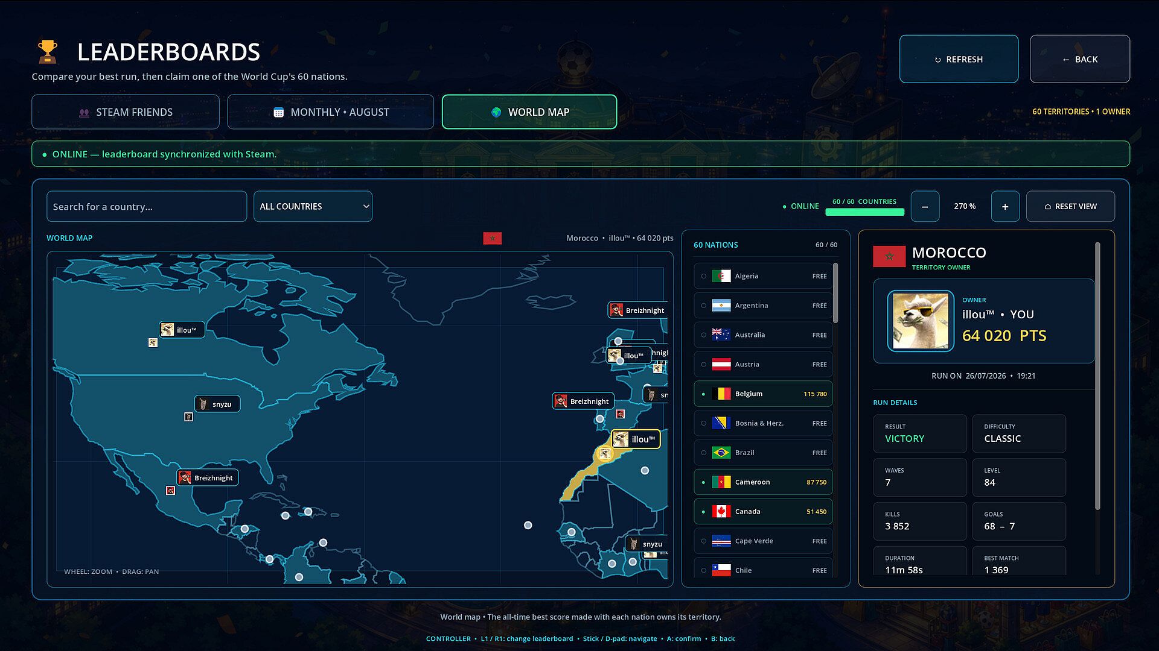Click the Algeria flag icon
The width and height of the screenshot is (1159, 651).
click(x=721, y=276)
